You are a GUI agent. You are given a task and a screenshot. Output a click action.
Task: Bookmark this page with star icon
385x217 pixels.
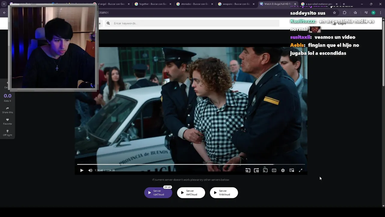pos(334,13)
